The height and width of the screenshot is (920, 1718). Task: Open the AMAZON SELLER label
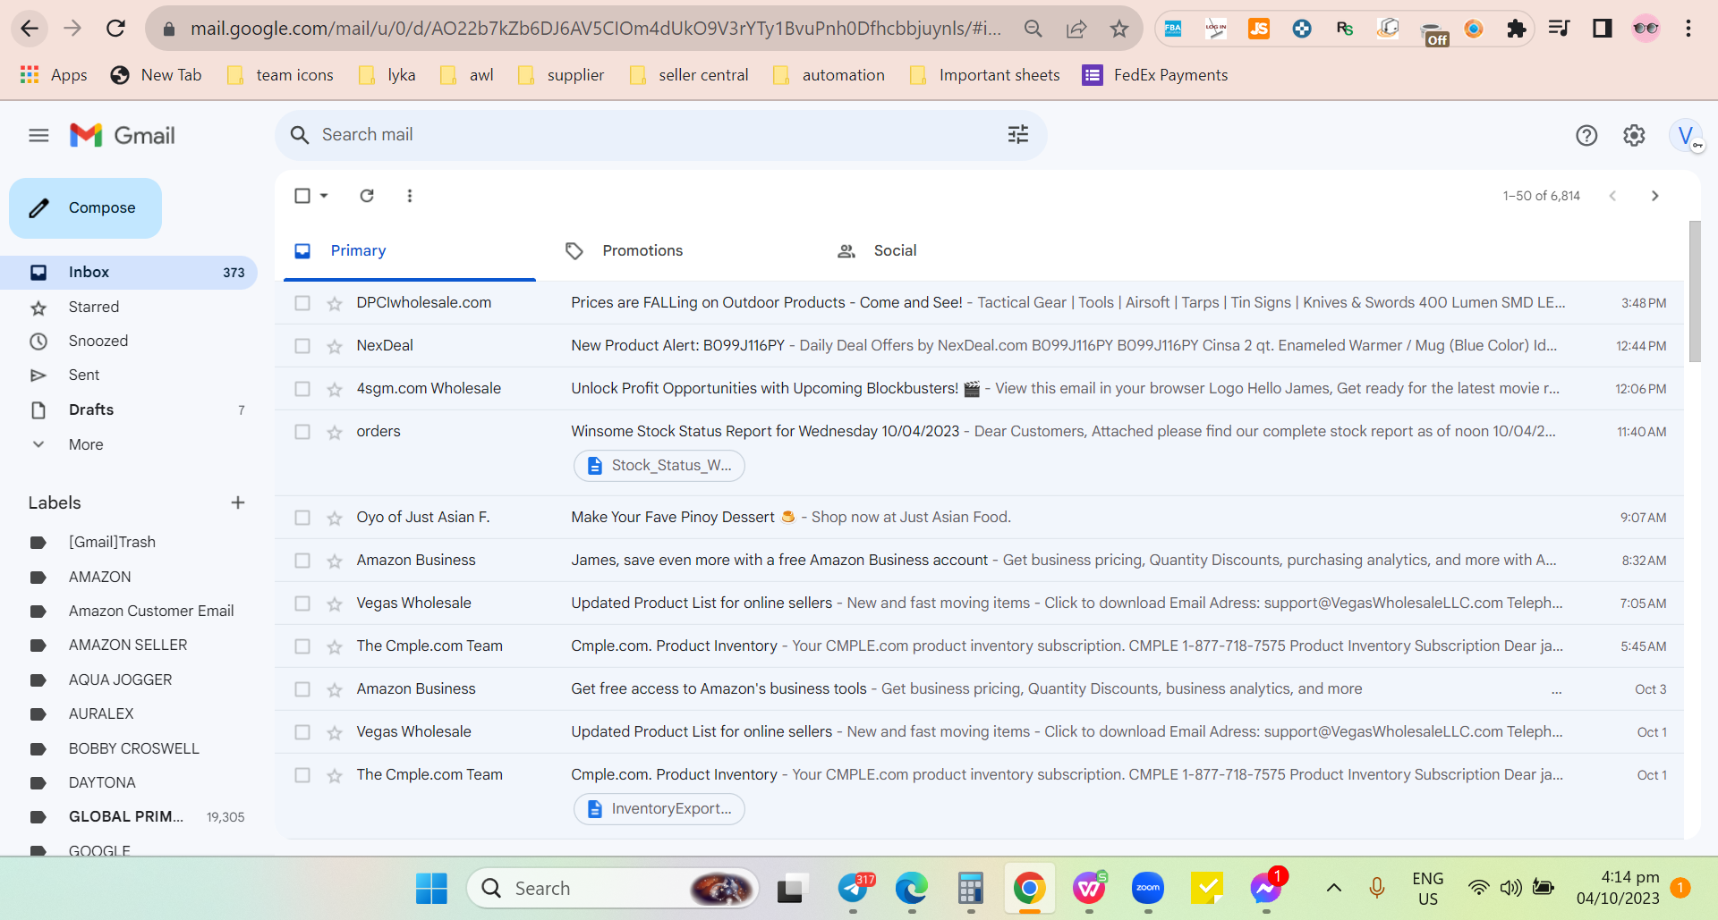[129, 645]
